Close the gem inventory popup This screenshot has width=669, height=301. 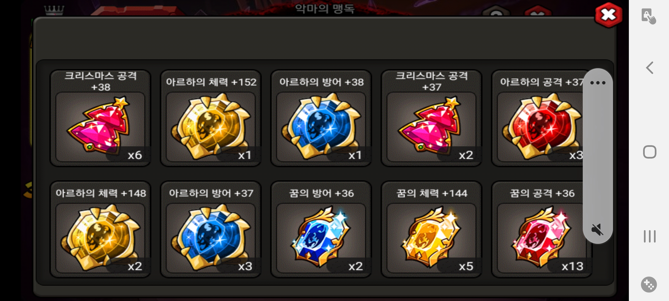608,15
